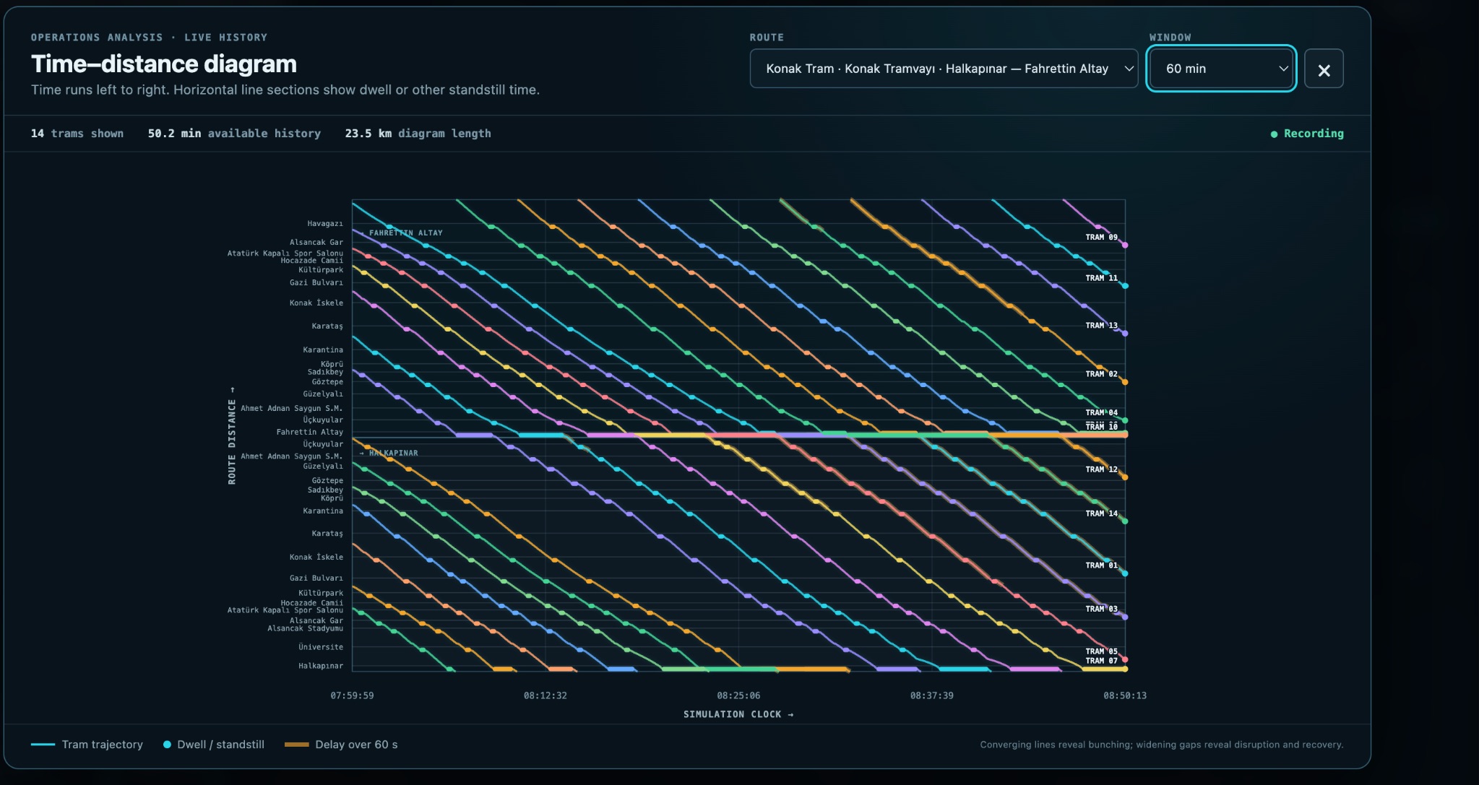Open the Route dropdown for Konak Tram

tap(944, 69)
